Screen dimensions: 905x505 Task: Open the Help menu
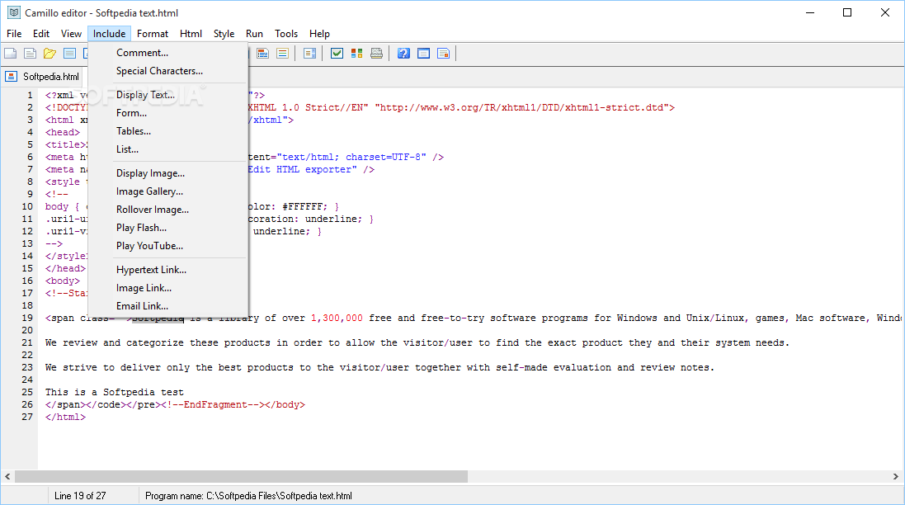coord(319,34)
